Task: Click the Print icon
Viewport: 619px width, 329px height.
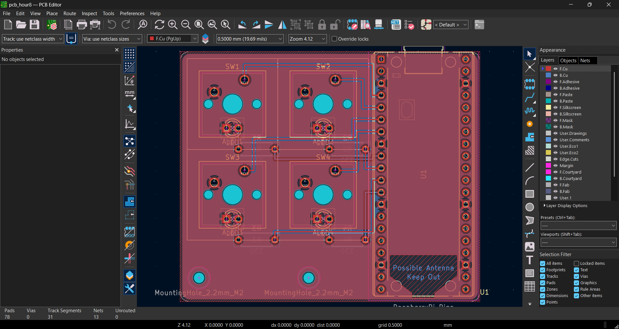Action: 82,25
